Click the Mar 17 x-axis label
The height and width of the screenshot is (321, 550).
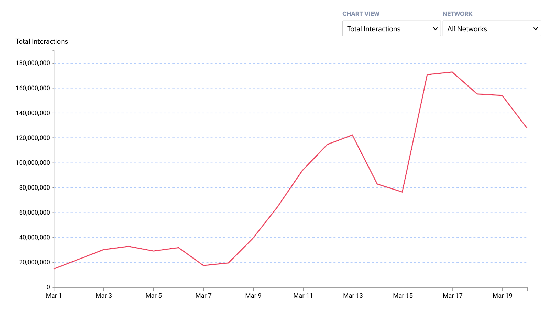point(453,296)
